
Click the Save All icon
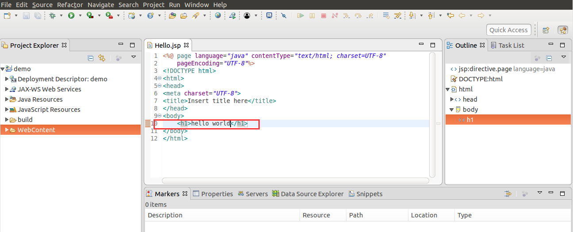[x=38, y=15]
